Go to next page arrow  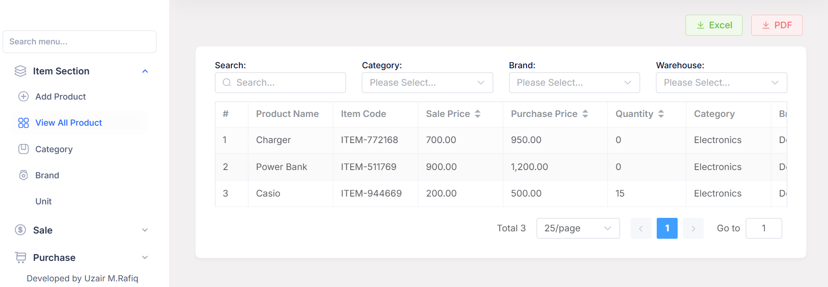pyautogui.click(x=693, y=228)
